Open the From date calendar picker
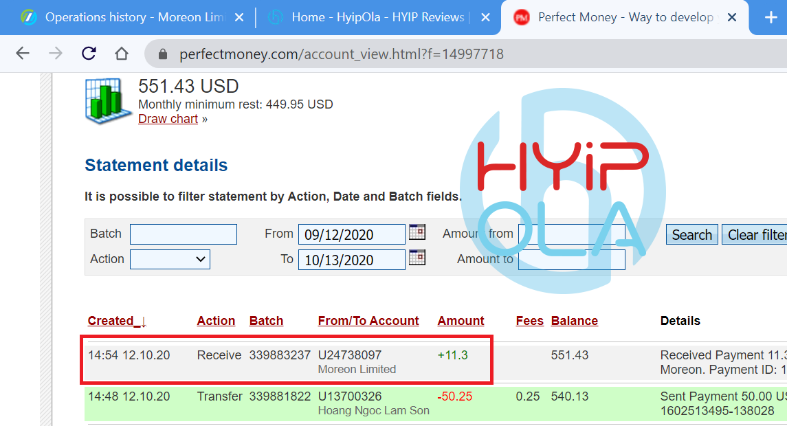787x426 pixels. (x=417, y=232)
